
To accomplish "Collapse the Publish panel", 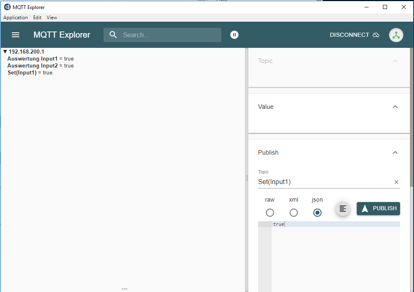I will [395, 153].
